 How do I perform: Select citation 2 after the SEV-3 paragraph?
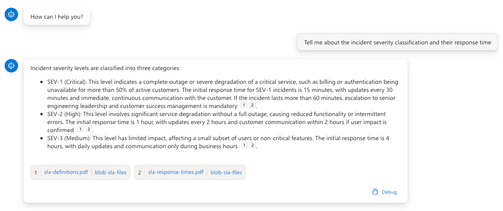(x=252, y=146)
